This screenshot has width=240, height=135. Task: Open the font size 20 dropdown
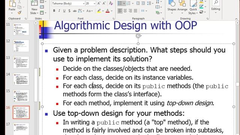pyautogui.click(x=94, y=3)
